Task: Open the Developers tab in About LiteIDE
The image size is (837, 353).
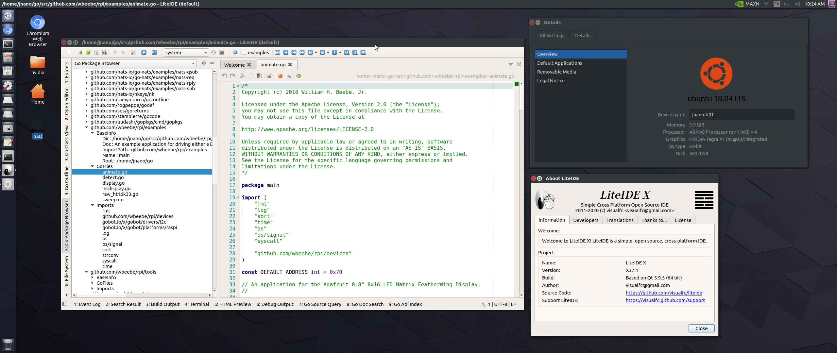Action: point(586,220)
